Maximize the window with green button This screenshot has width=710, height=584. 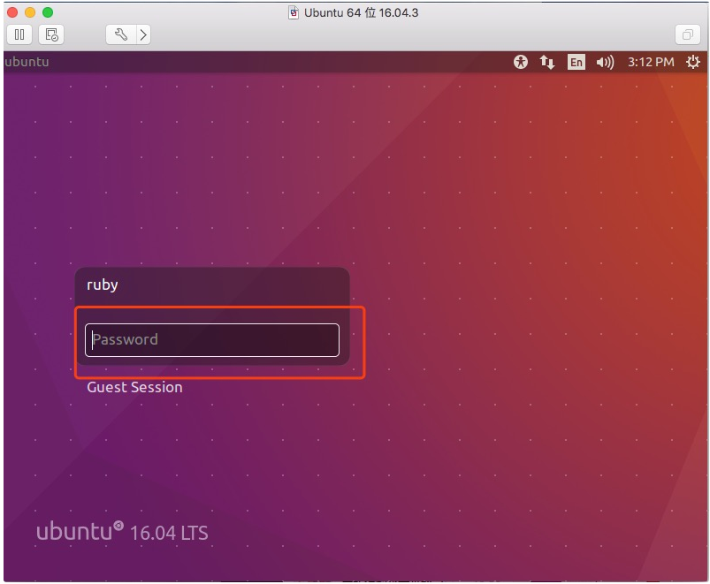[48, 12]
